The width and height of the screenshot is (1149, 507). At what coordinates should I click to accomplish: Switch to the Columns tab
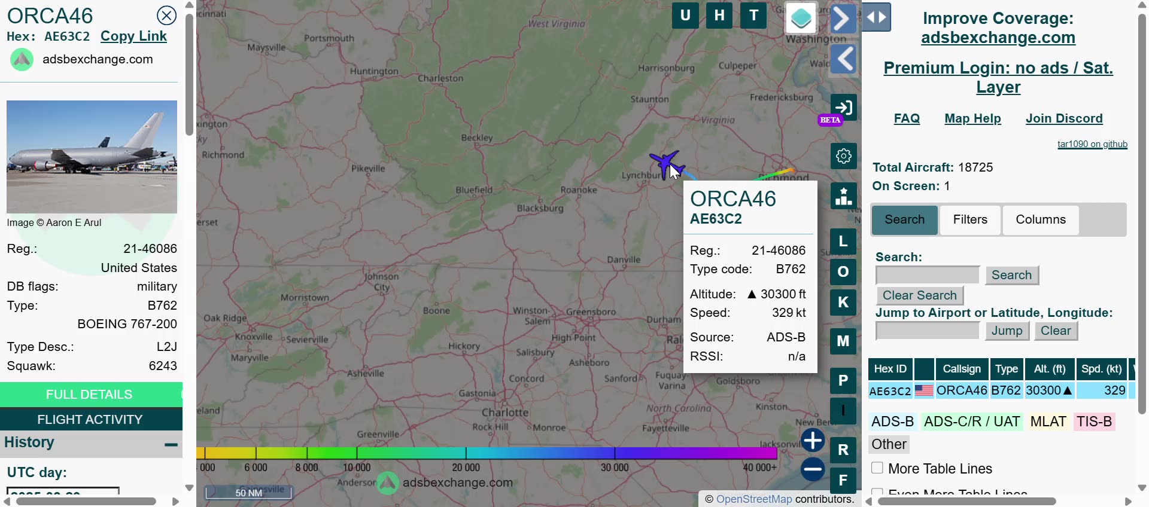(1041, 220)
